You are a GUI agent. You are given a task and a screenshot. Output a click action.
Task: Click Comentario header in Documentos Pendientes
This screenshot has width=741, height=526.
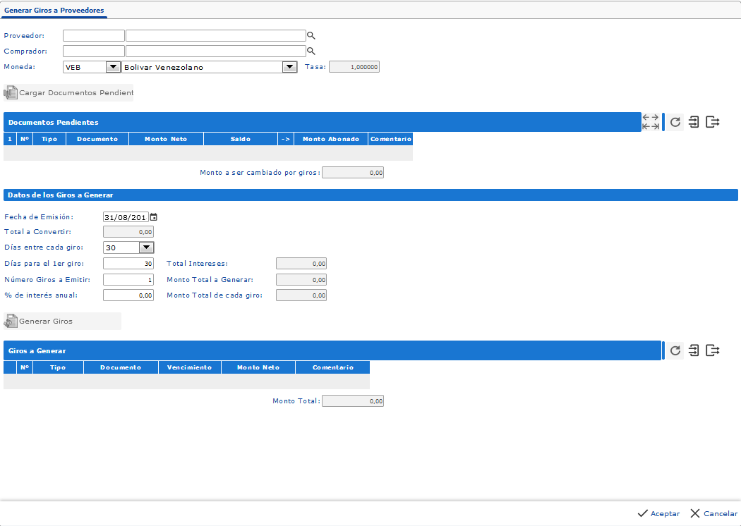[391, 139]
